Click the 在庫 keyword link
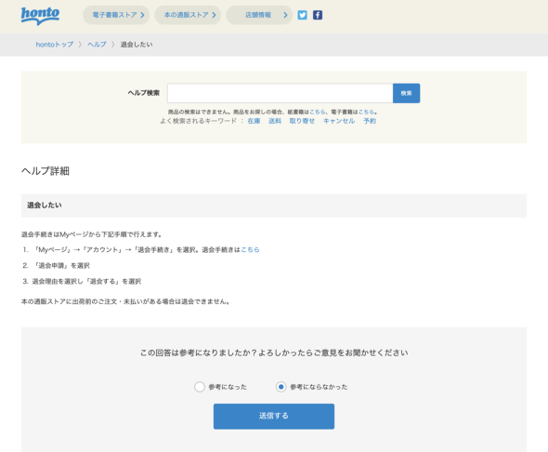Image resolution: width=548 pixels, height=452 pixels. pos(254,121)
